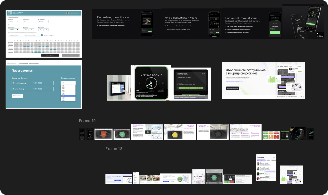Click the user avatar in the office map header
328x195 pixels.
click(x=67, y=13)
